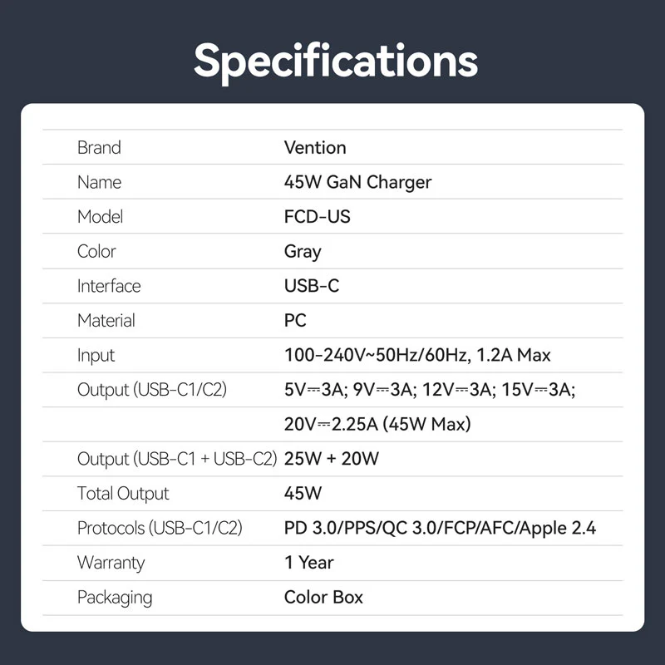Select the Vention brand value
The width and height of the screenshot is (665, 665).
315,148
